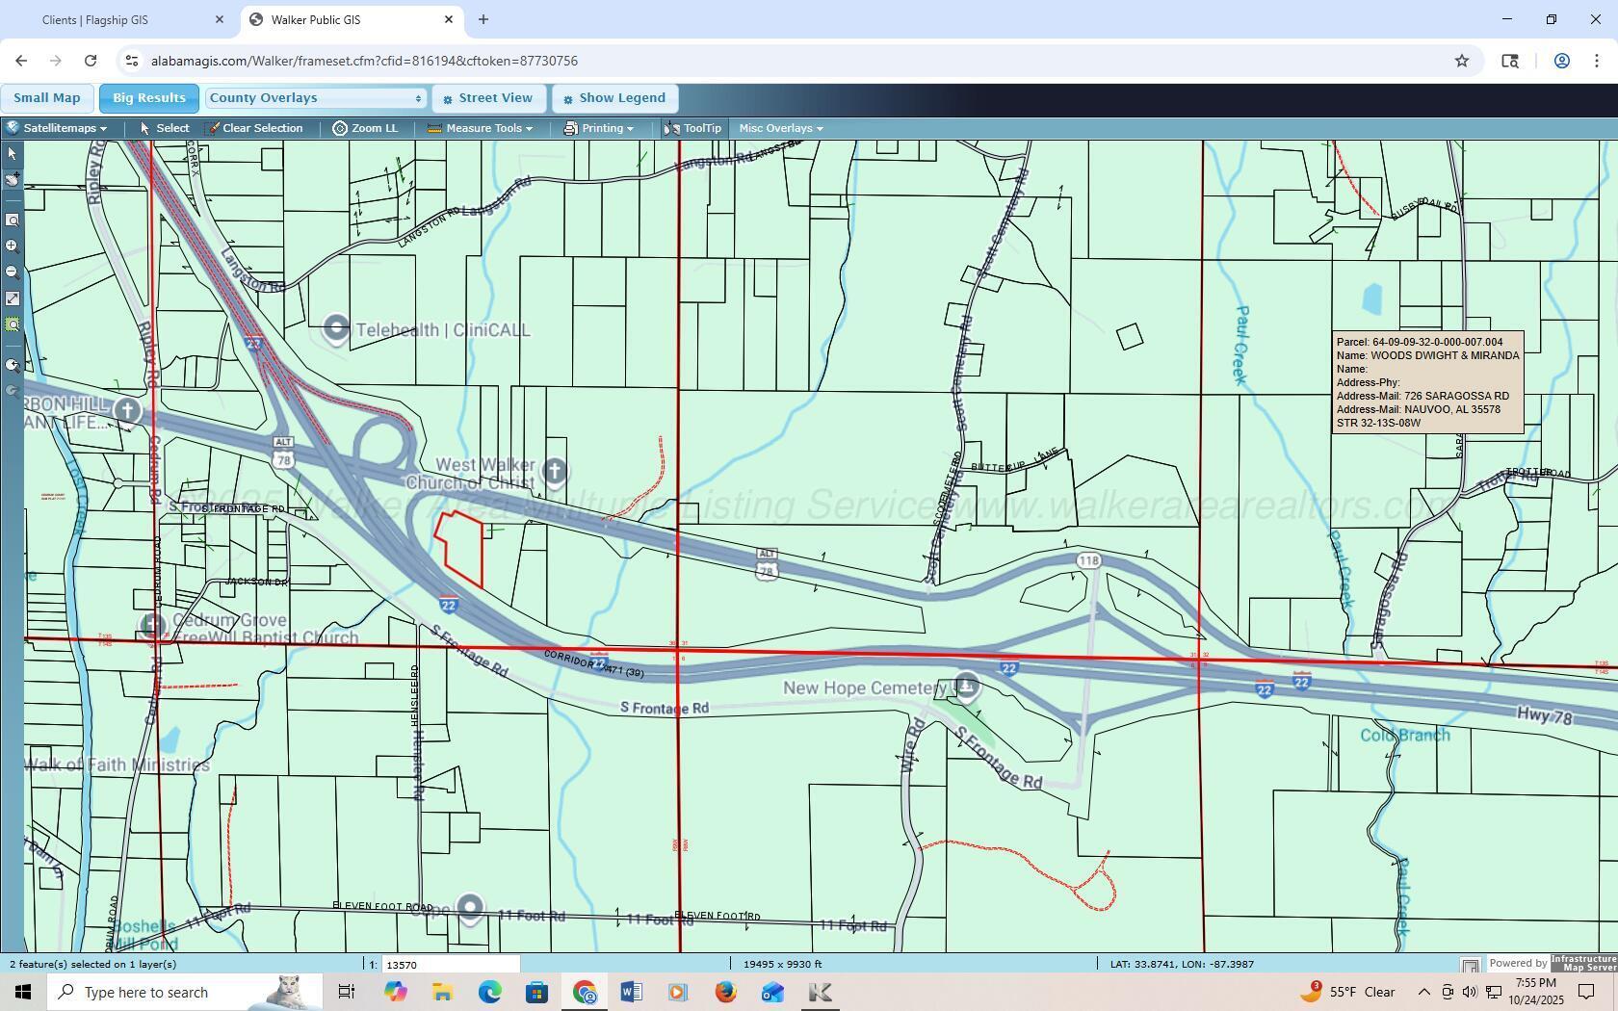This screenshot has height=1011, width=1618.
Task: Zoom to selected features icon
Action: point(13,324)
